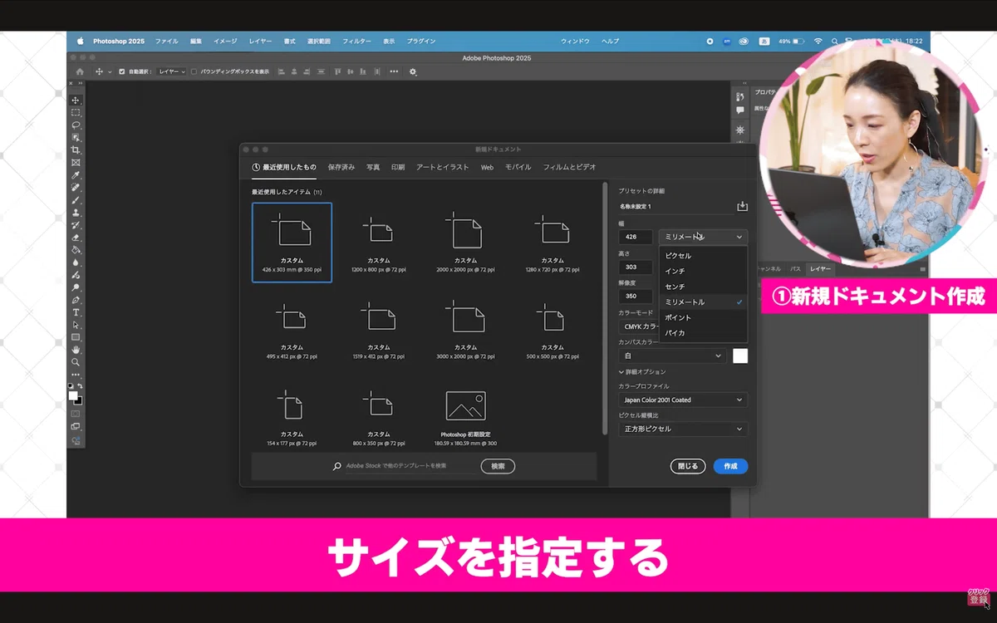997x623 pixels.
Task: Select the Pen tool
Action: coord(76,300)
